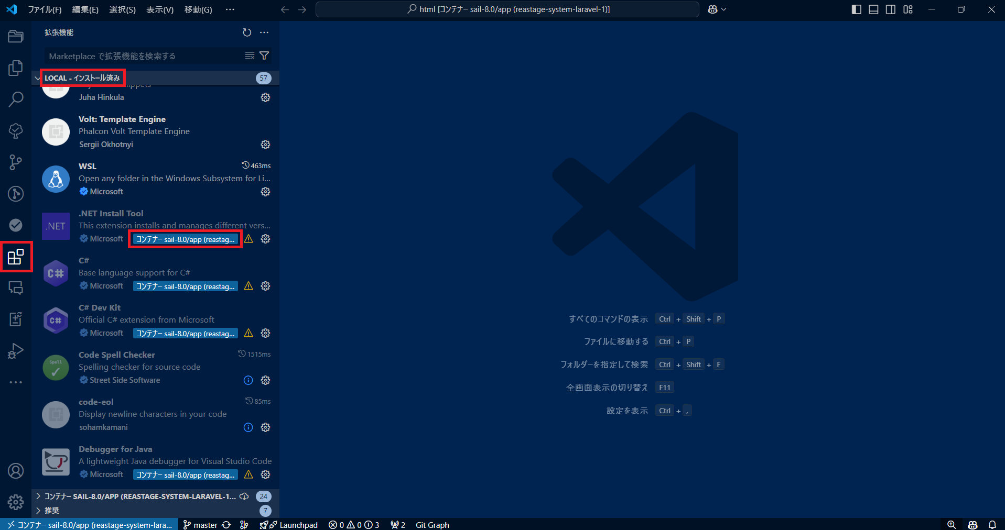Collapse the LOCAL installed extensions section
Image resolution: width=1005 pixels, height=530 pixels.
38,78
